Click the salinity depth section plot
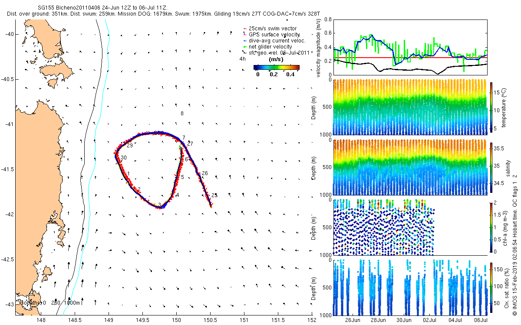The image size is (521, 325). [410, 167]
